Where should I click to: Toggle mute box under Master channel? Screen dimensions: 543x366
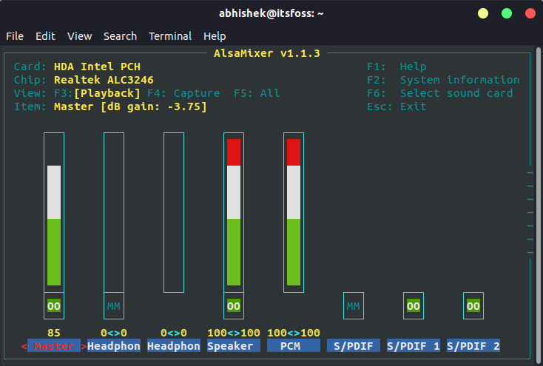54,306
